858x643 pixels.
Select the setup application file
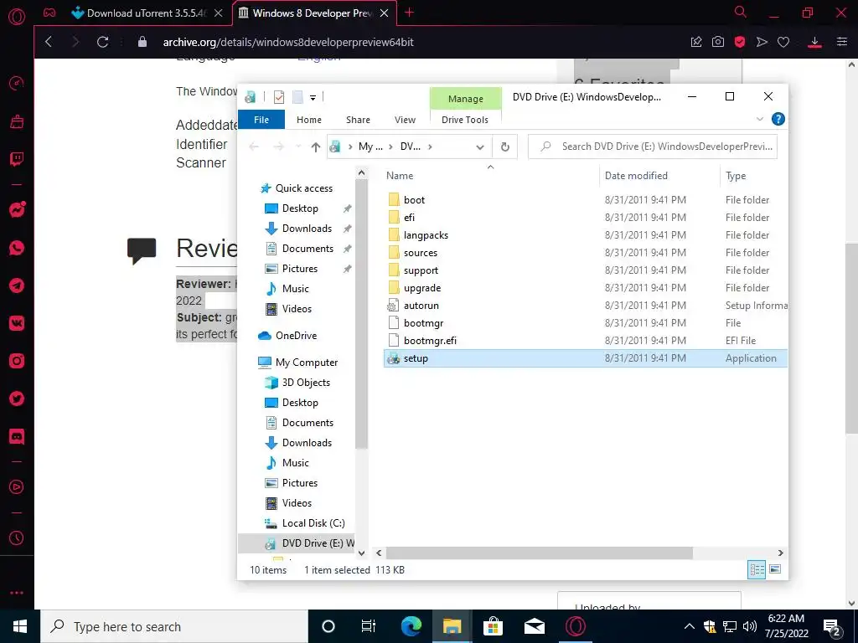click(x=586, y=358)
